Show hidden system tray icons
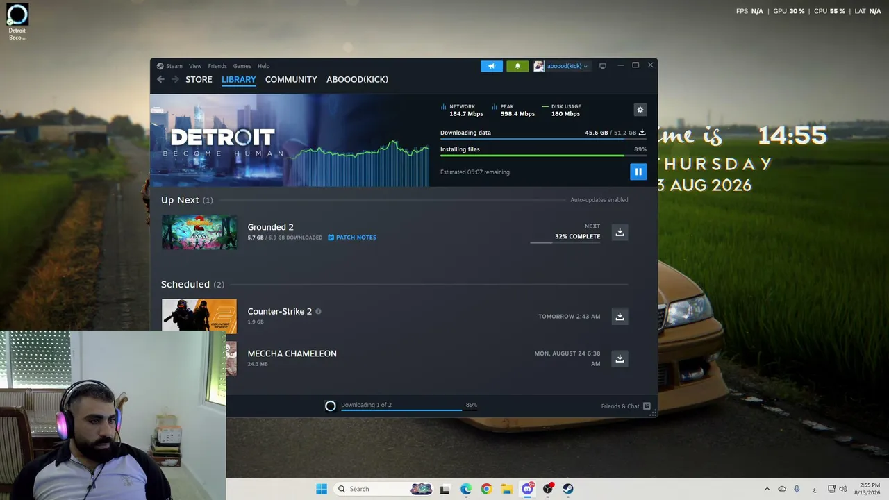 pyautogui.click(x=767, y=489)
